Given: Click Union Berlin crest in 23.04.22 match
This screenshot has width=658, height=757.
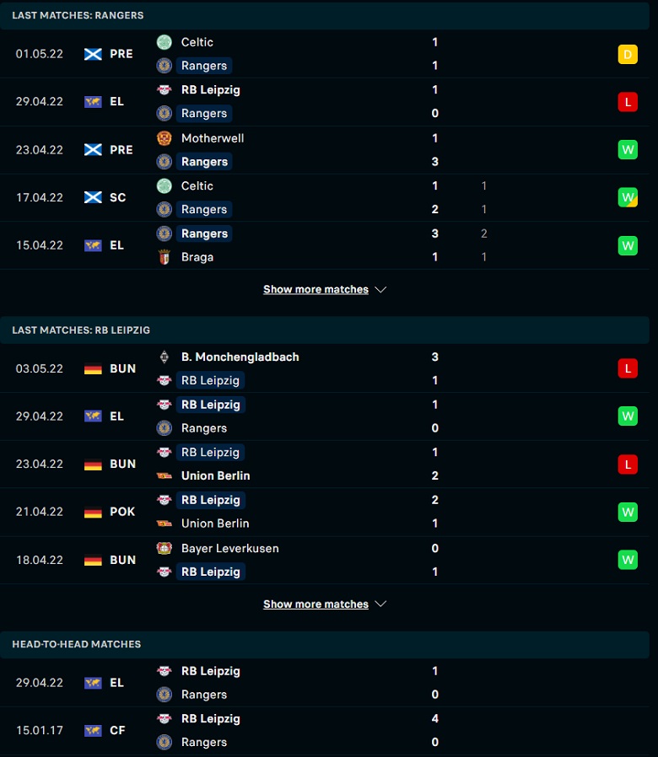Looking at the screenshot, I should [x=164, y=476].
